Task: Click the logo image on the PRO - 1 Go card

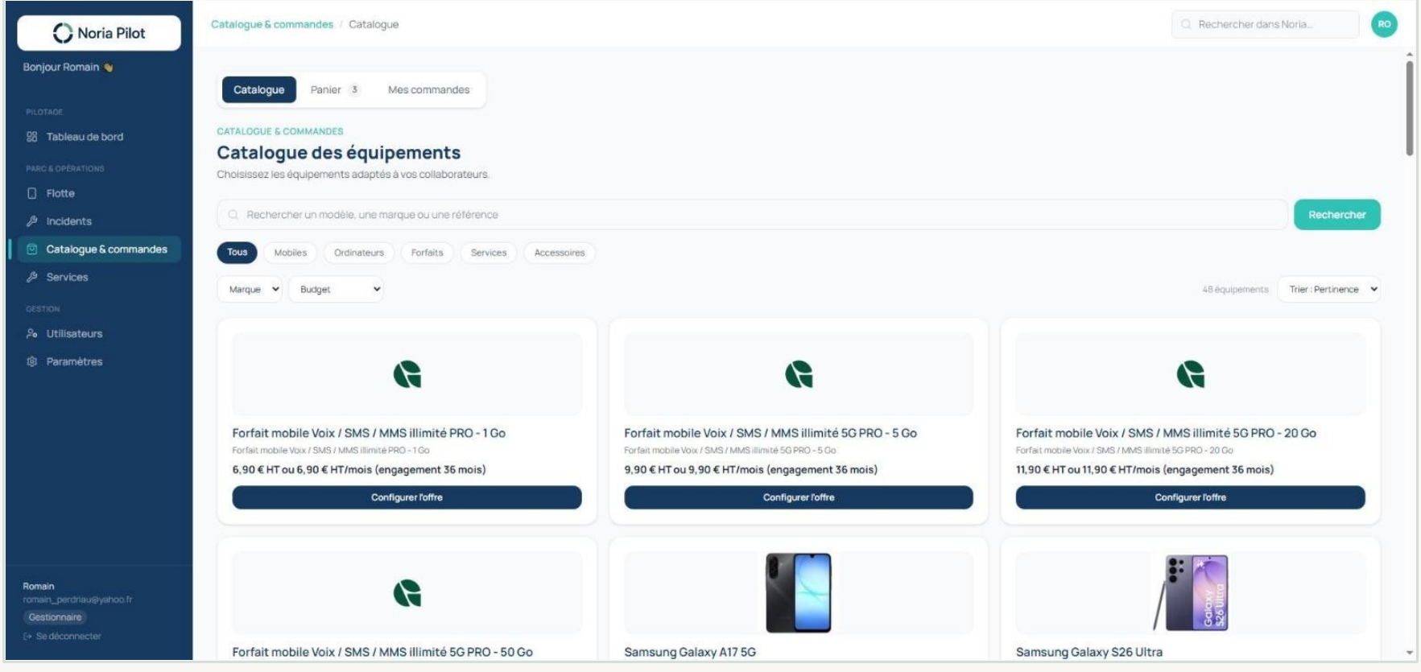Action: (407, 374)
